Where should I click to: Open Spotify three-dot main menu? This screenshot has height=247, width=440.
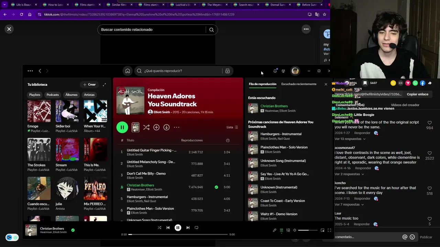30,71
